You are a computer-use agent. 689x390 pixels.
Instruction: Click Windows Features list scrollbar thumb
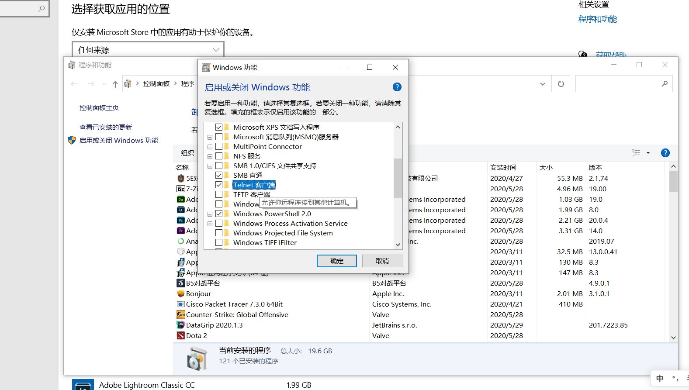(398, 178)
